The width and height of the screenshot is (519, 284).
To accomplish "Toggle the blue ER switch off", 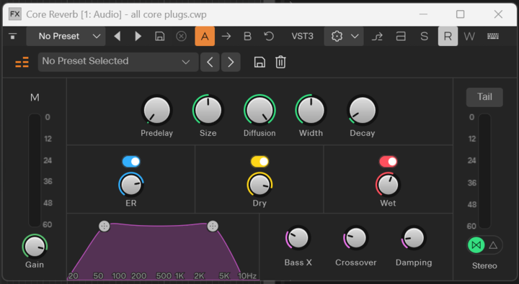I will pos(131,162).
